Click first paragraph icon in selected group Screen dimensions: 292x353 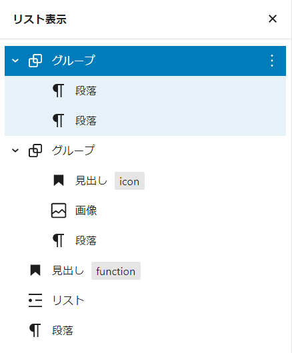click(59, 91)
